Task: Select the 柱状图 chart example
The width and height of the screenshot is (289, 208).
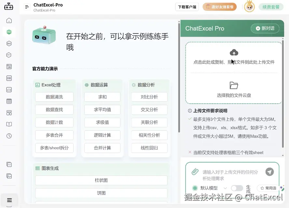Action: click(101, 180)
